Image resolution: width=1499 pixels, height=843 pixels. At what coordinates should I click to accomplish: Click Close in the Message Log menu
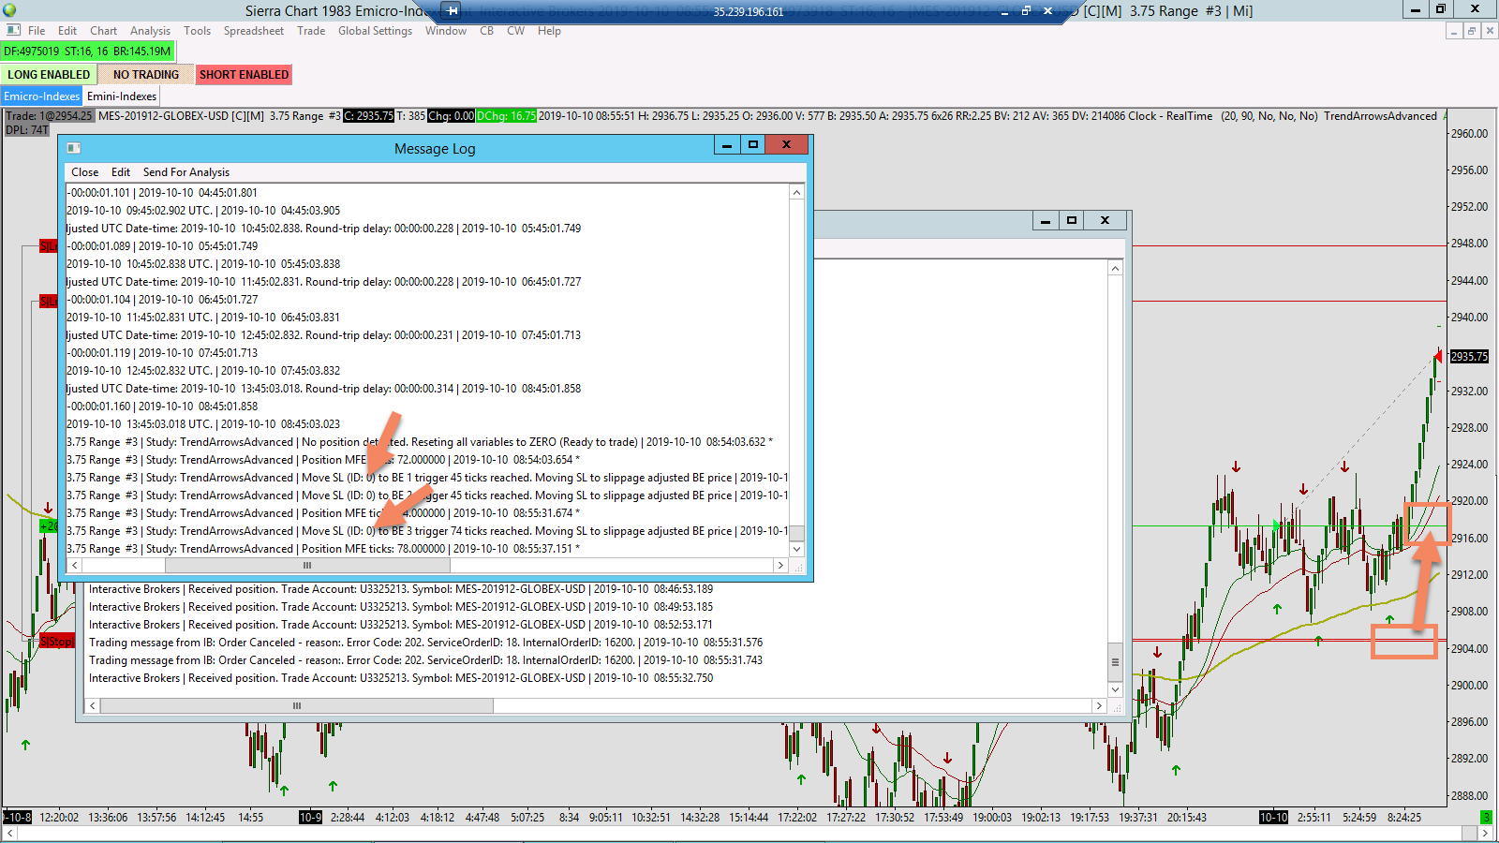[x=84, y=172]
